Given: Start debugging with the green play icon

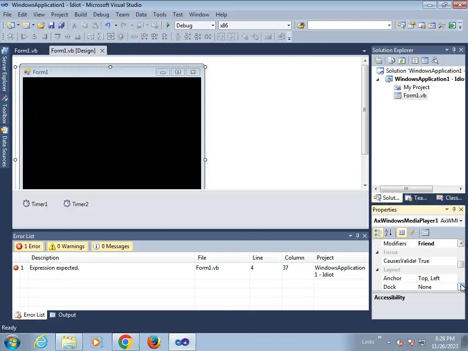Looking at the screenshot, I should click(168, 26).
